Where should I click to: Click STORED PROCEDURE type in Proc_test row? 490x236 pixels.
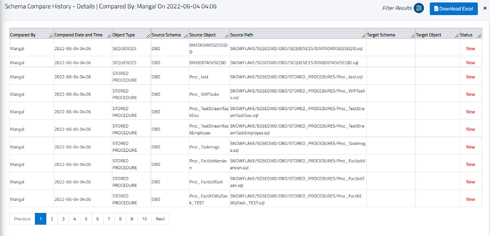tap(125, 77)
